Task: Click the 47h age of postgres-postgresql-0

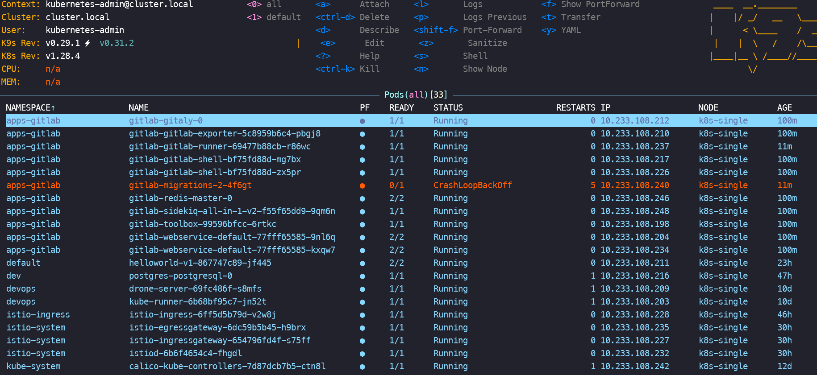Action: pos(784,276)
